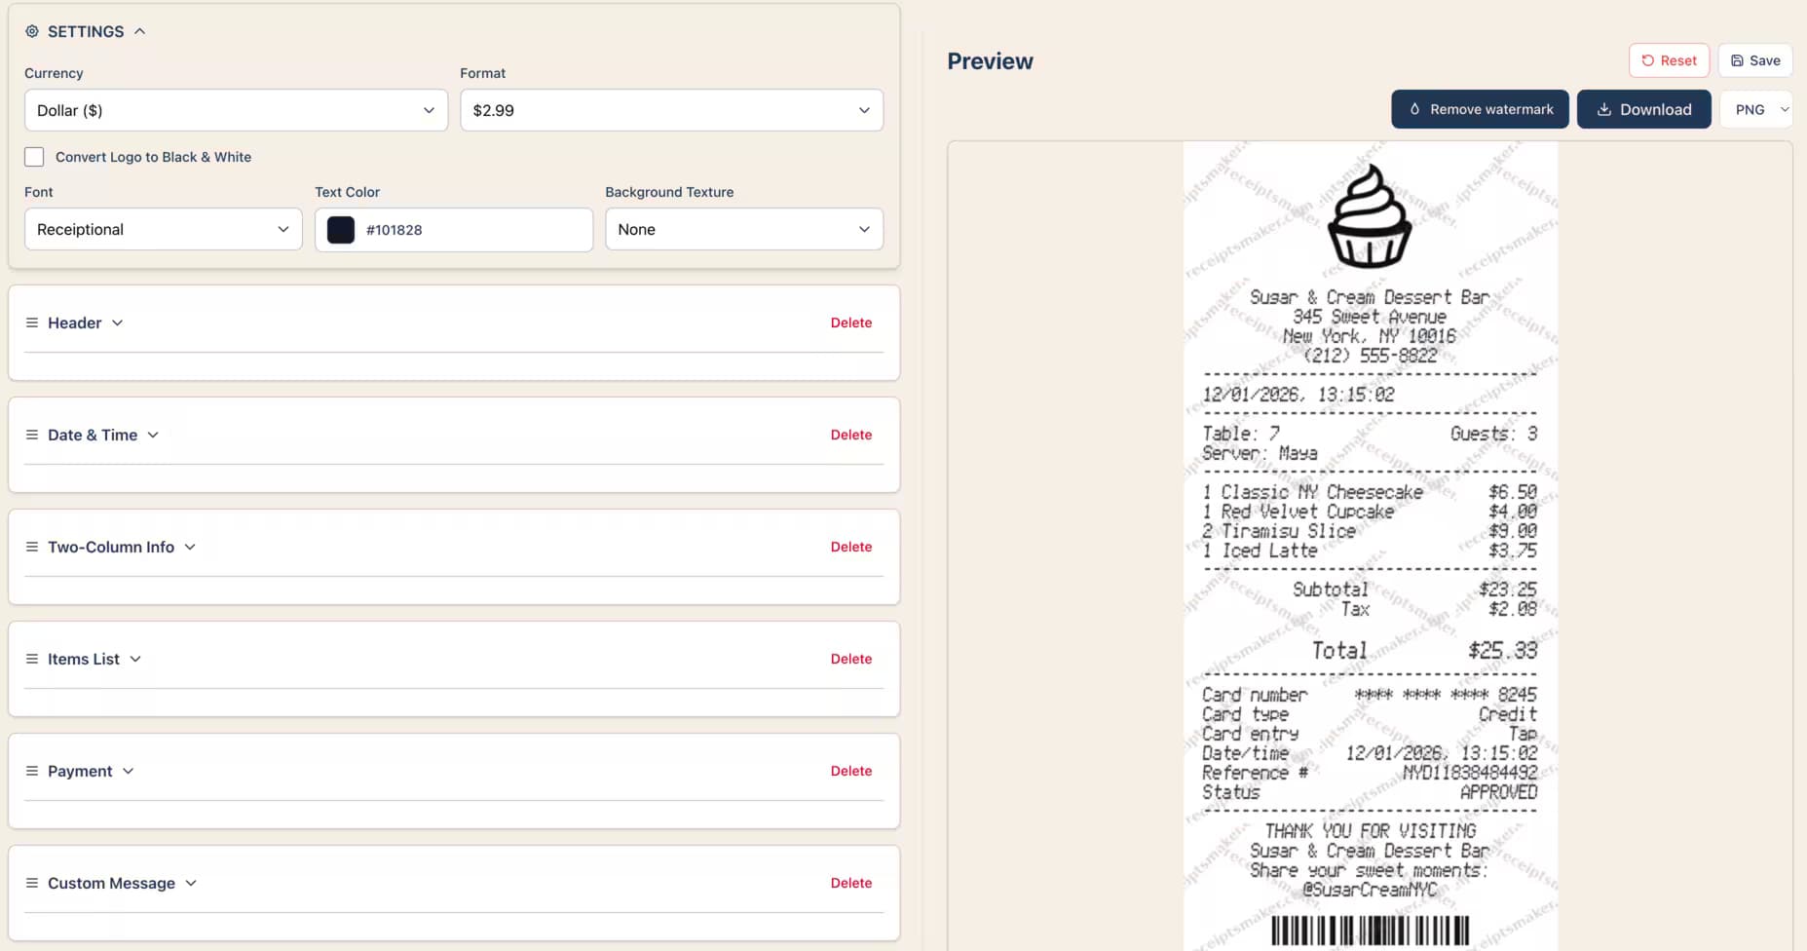This screenshot has height=951, width=1807.
Task: Grab the Items List drag handle
Action: (x=32, y=659)
